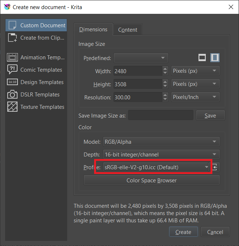
Task: Click the Create button
Action: 184,232
